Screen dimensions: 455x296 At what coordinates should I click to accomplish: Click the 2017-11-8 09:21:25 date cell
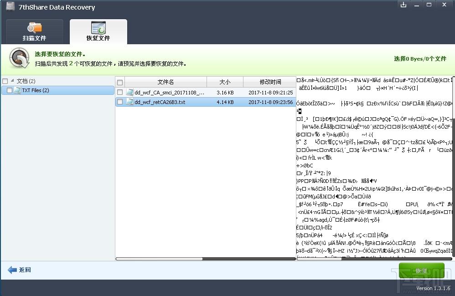click(x=271, y=93)
